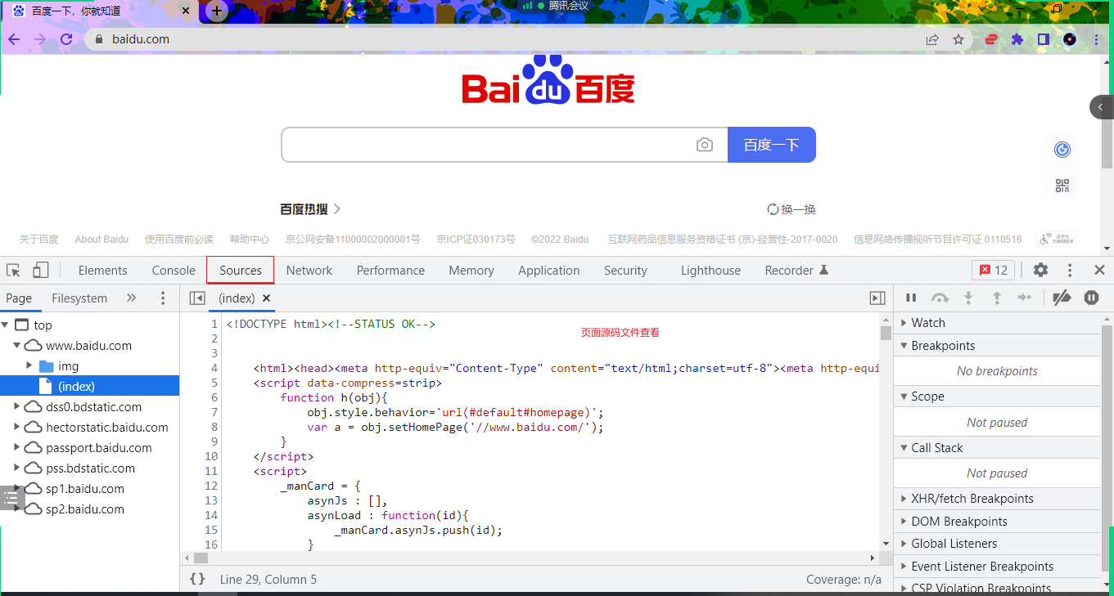Click the step debugger arrow icon
Image resolution: width=1114 pixels, height=596 pixels.
click(x=1024, y=298)
